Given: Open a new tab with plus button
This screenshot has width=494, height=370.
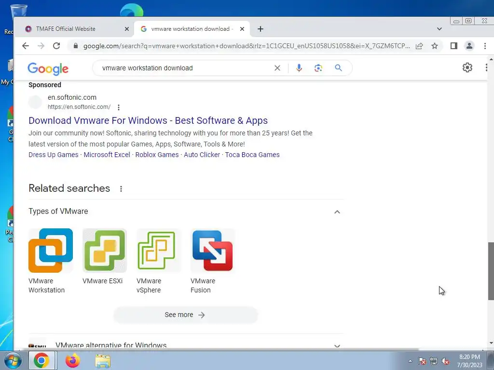Looking at the screenshot, I should click(260, 29).
